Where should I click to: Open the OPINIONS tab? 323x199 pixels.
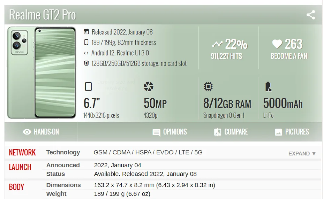tap(170, 132)
